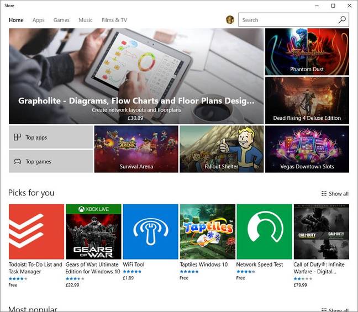Image resolution: width=358 pixels, height=312 pixels.
Task: Click the Top games controller icon
Action: pyautogui.click(x=17, y=161)
